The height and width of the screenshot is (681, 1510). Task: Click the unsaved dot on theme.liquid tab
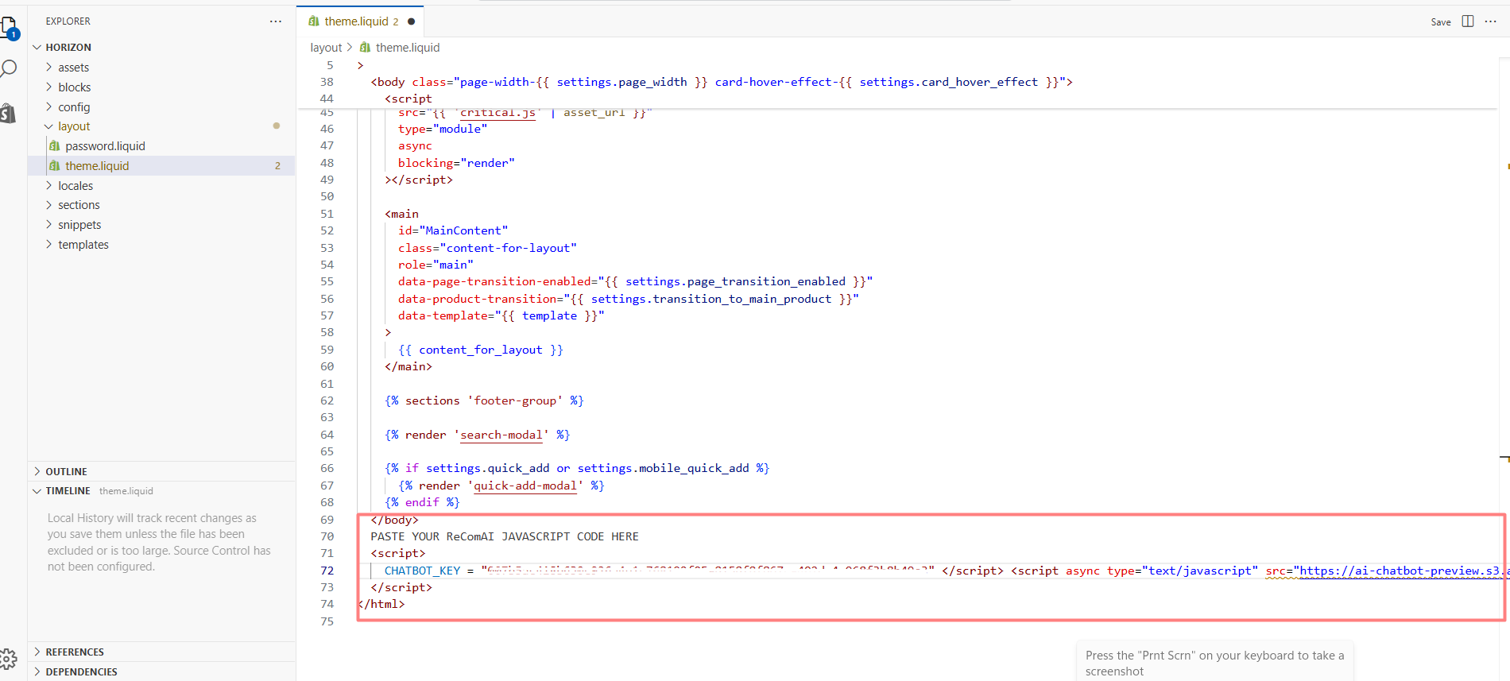(411, 21)
